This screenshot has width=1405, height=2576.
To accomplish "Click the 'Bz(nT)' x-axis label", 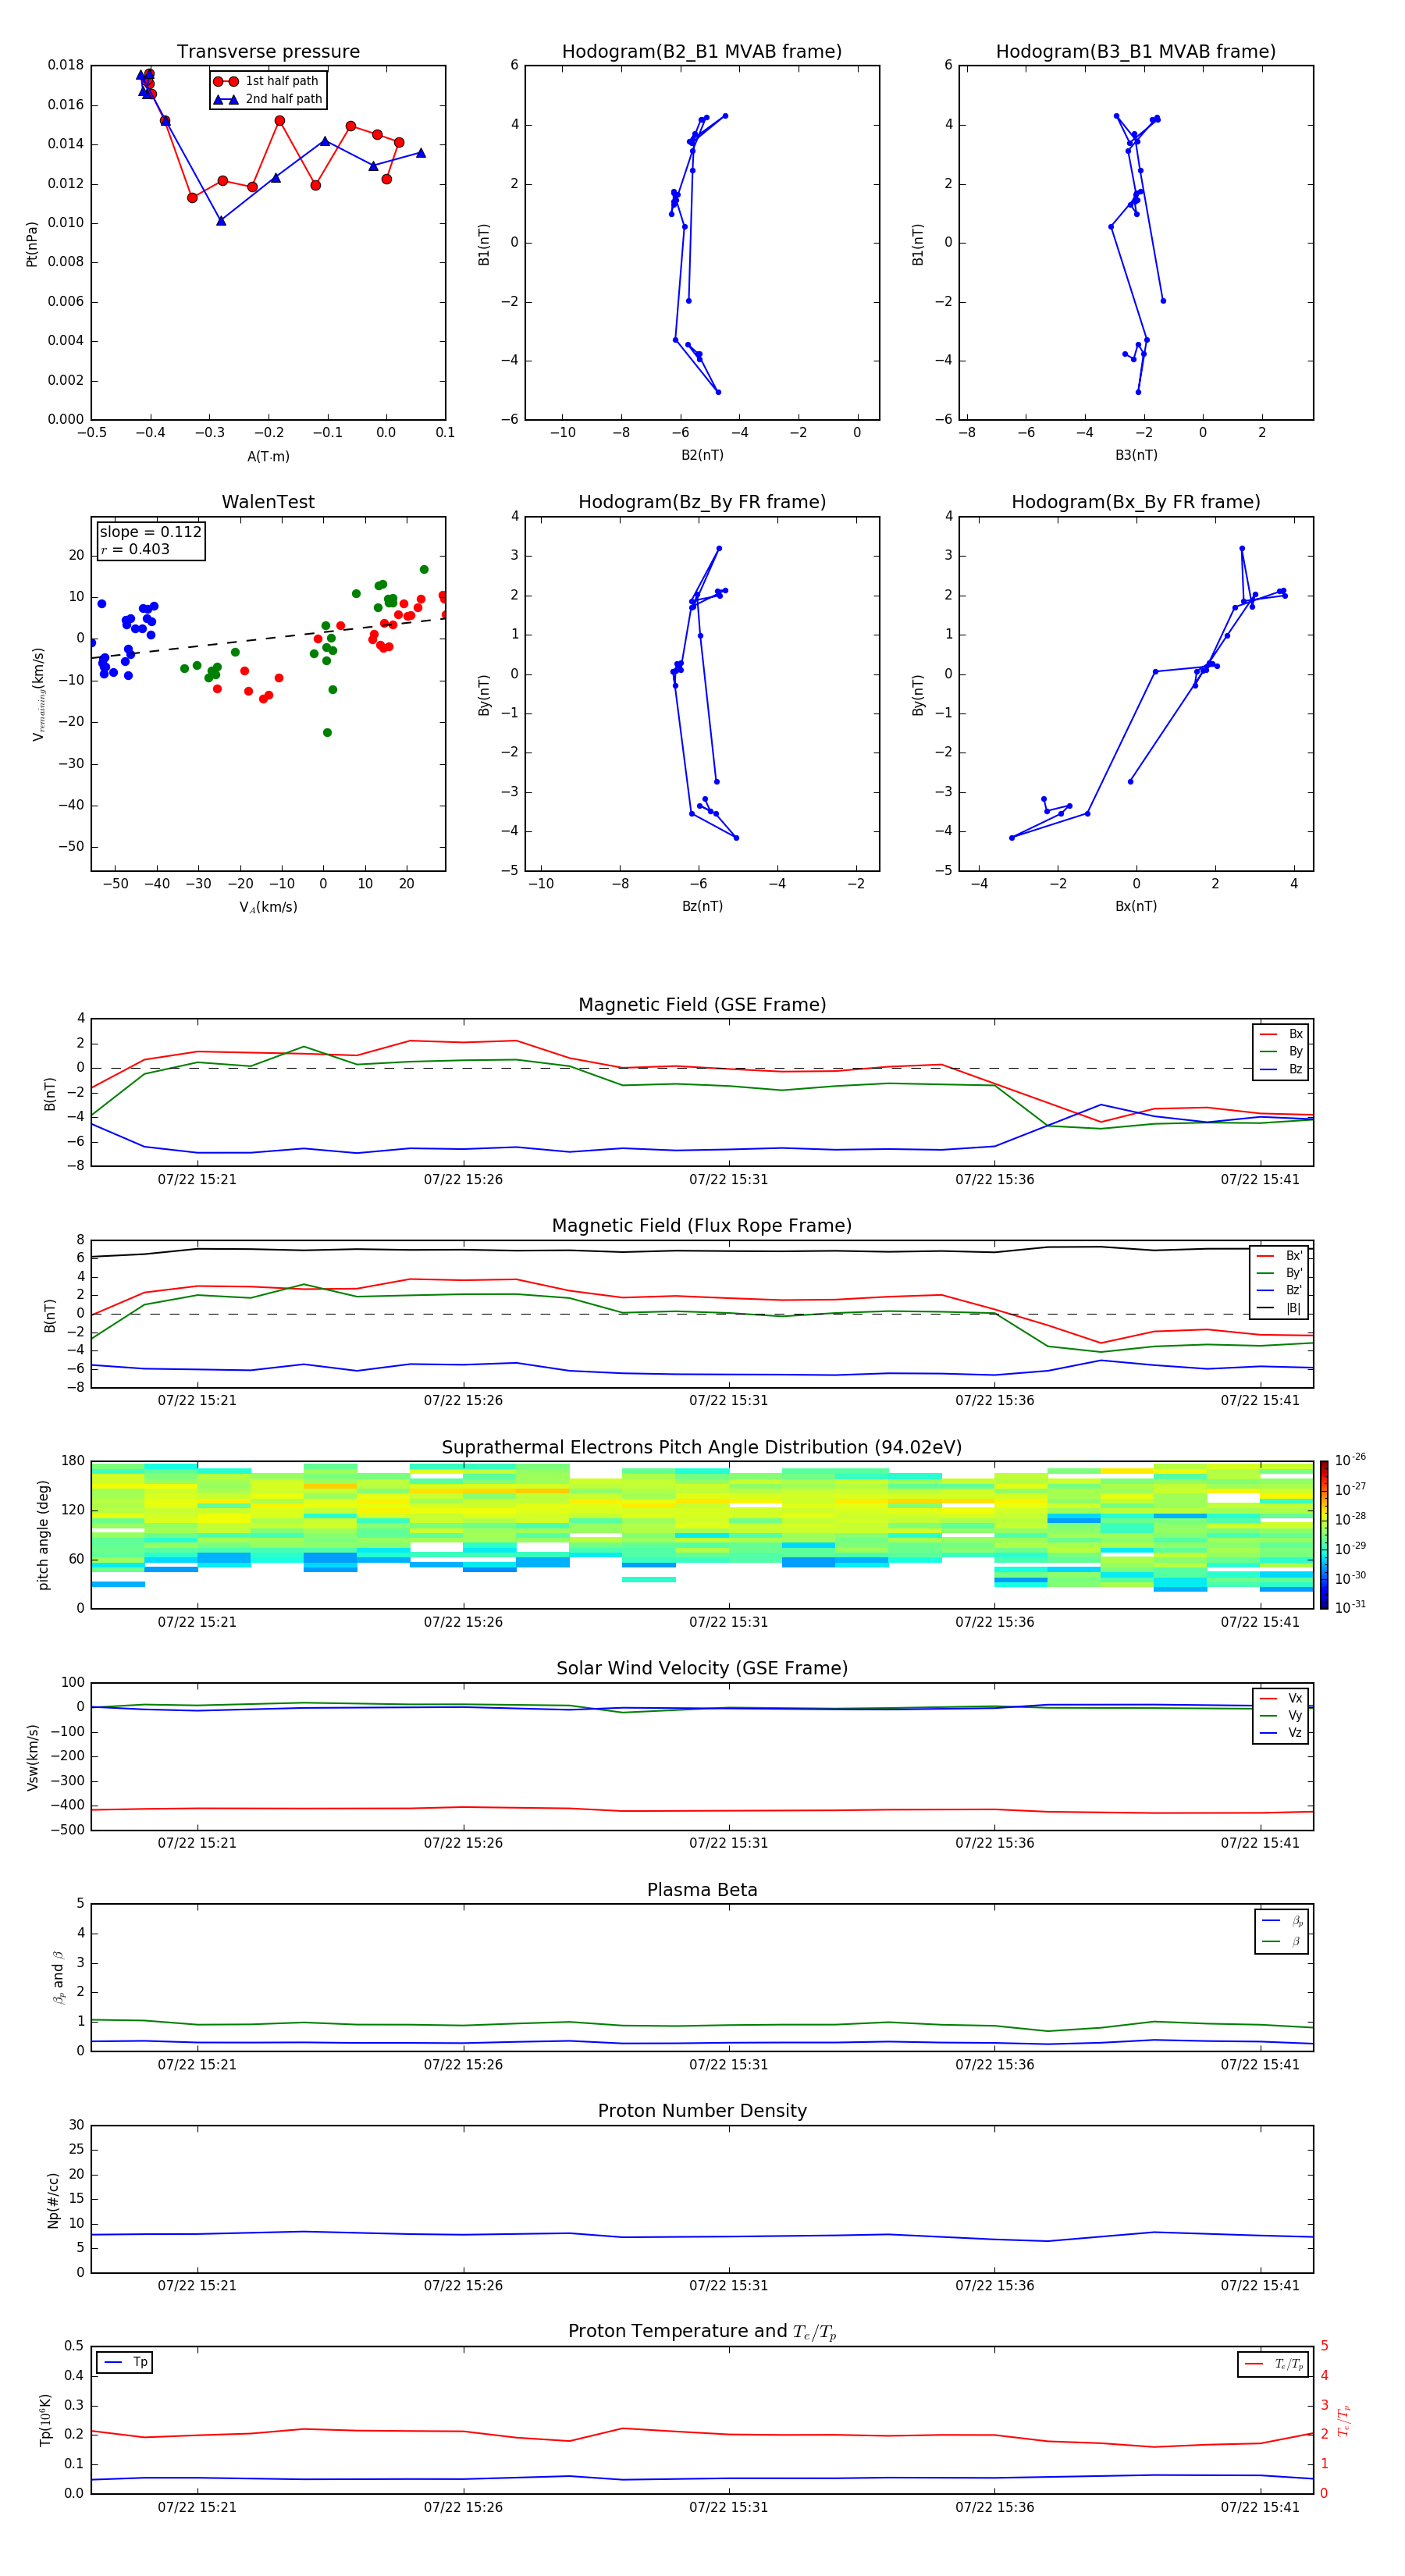I will pyautogui.click(x=702, y=906).
